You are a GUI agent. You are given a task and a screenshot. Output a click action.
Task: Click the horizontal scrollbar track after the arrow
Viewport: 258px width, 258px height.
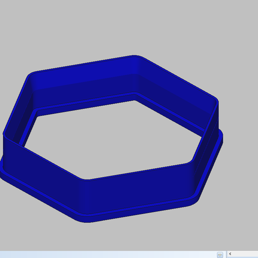point(245,254)
